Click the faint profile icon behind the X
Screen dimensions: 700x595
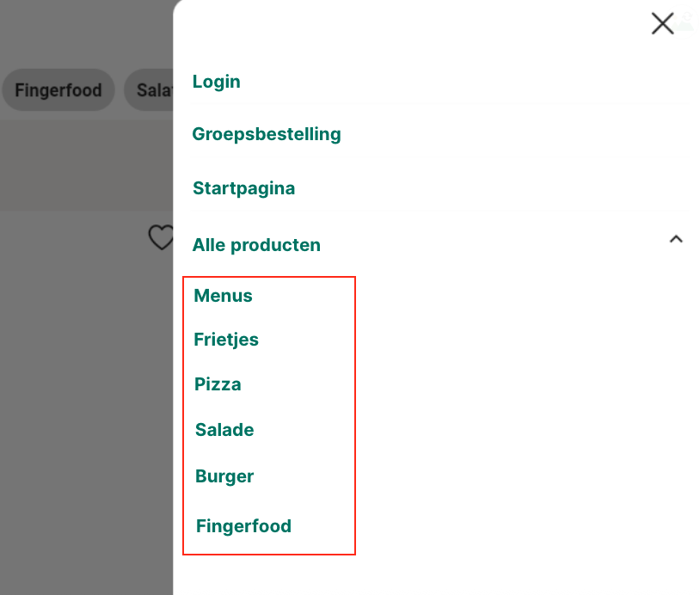685,21
